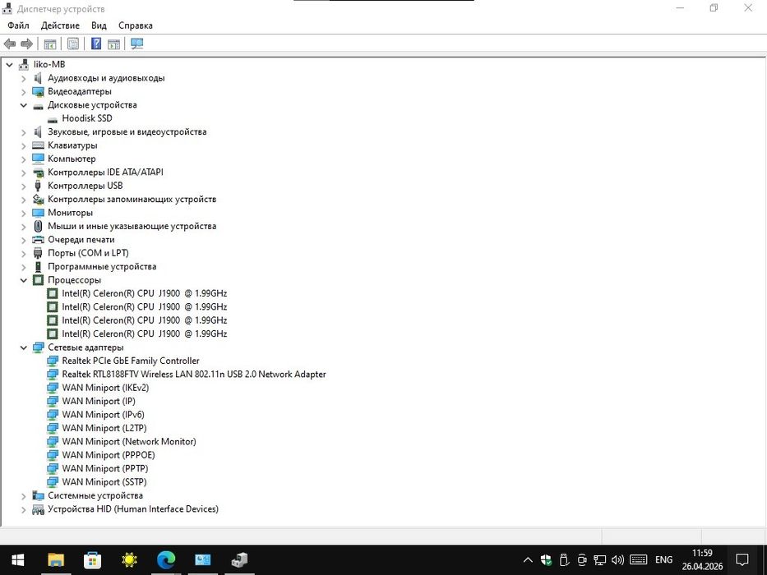767x575 pixels.
Task: Click Device Manager taskbar icon
Action: (240, 560)
